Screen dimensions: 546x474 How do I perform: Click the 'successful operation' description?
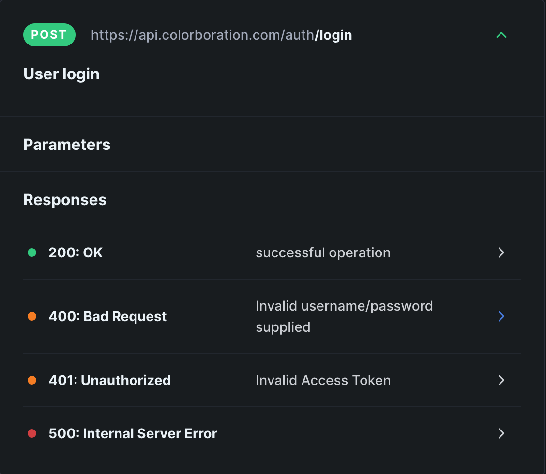[323, 252]
